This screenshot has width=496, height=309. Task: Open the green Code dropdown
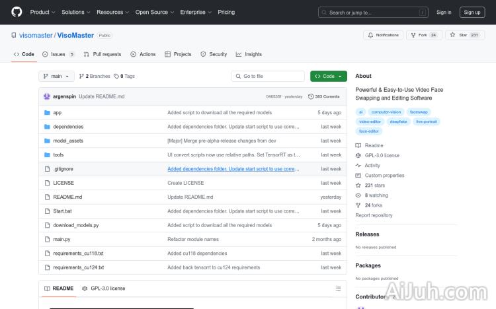(x=328, y=76)
